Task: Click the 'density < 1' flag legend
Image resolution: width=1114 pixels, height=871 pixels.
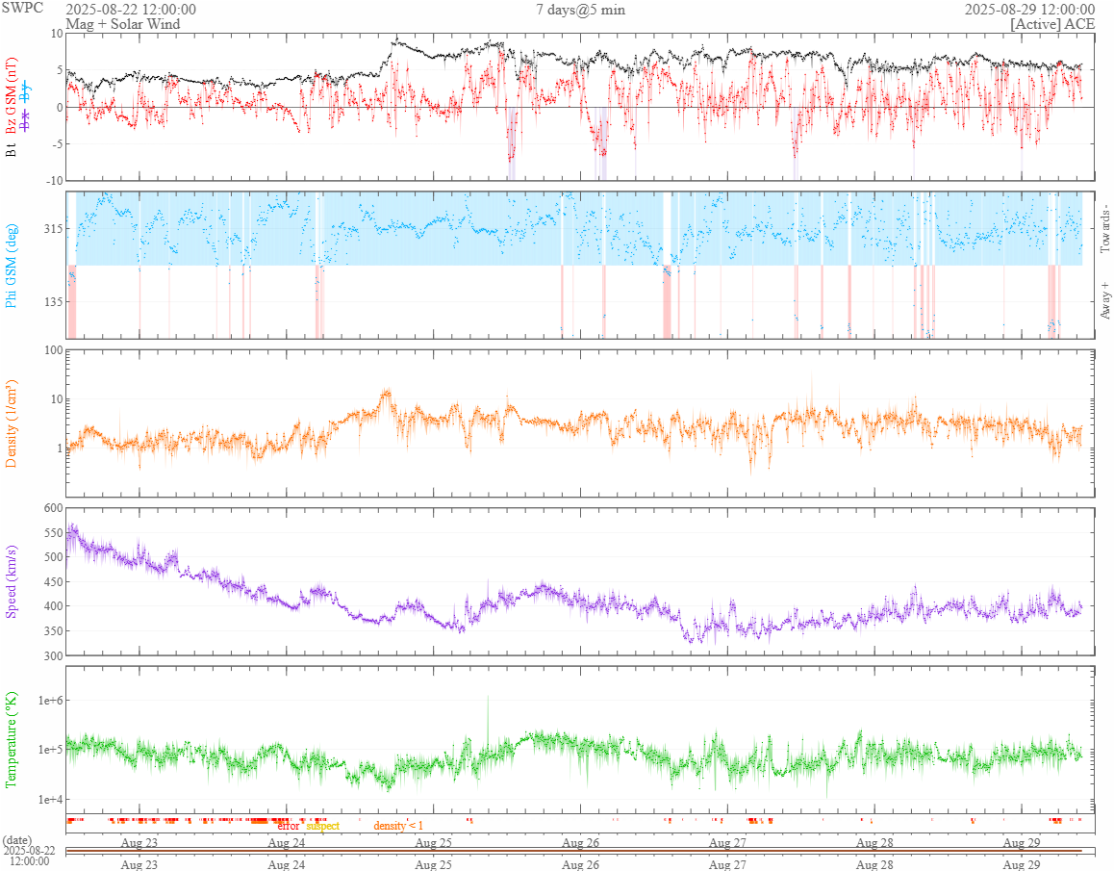Action: pyautogui.click(x=398, y=826)
